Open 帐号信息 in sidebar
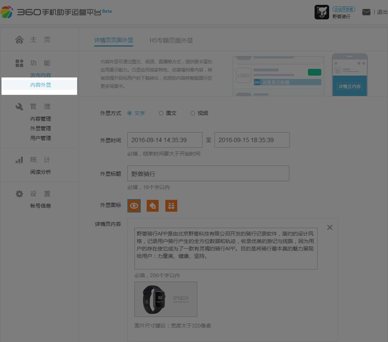The height and width of the screenshot is (342, 388). coord(40,206)
